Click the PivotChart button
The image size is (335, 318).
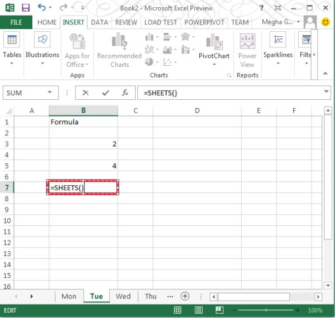pyautogui.click(x=214, y=50)
